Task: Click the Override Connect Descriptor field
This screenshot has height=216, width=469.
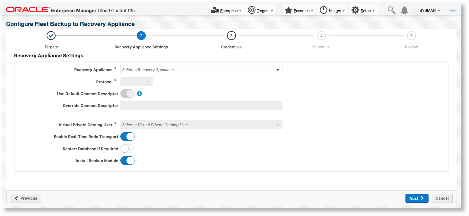Action: (x=201, y=105)
